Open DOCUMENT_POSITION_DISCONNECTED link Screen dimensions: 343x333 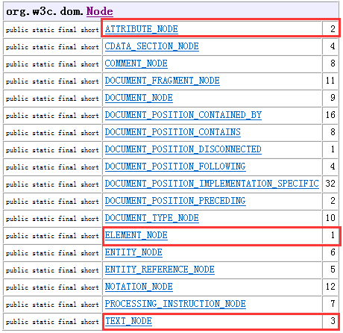(x=183, y=149)
